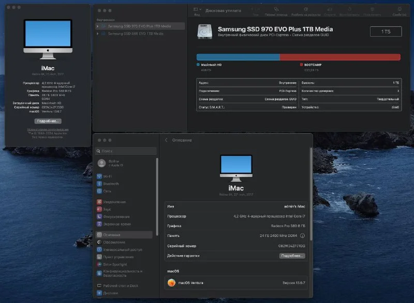Expand the Samsung SSD 860 EVO disk

pos(98,34)
